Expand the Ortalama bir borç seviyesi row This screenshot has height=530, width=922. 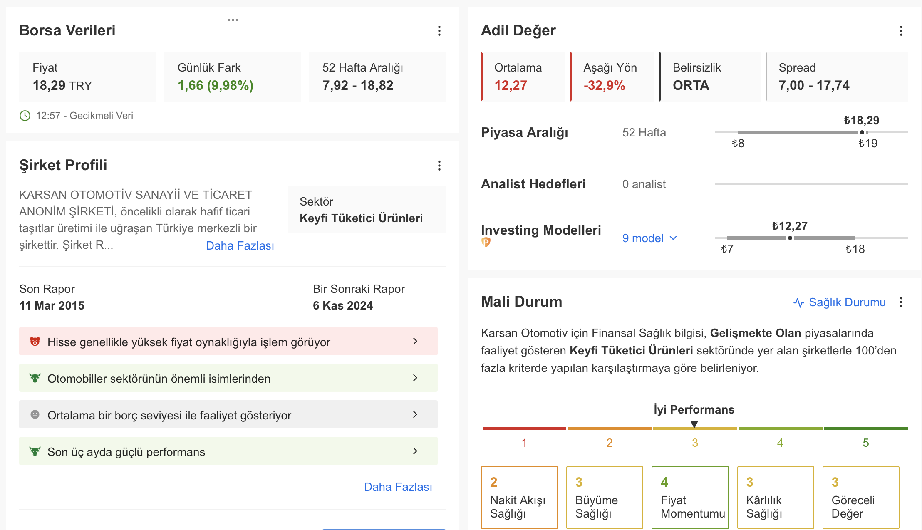[x=228, y=414]
